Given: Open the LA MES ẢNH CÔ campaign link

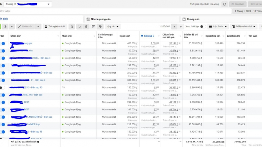Looking at the screenshot, I should pos(32,117).
